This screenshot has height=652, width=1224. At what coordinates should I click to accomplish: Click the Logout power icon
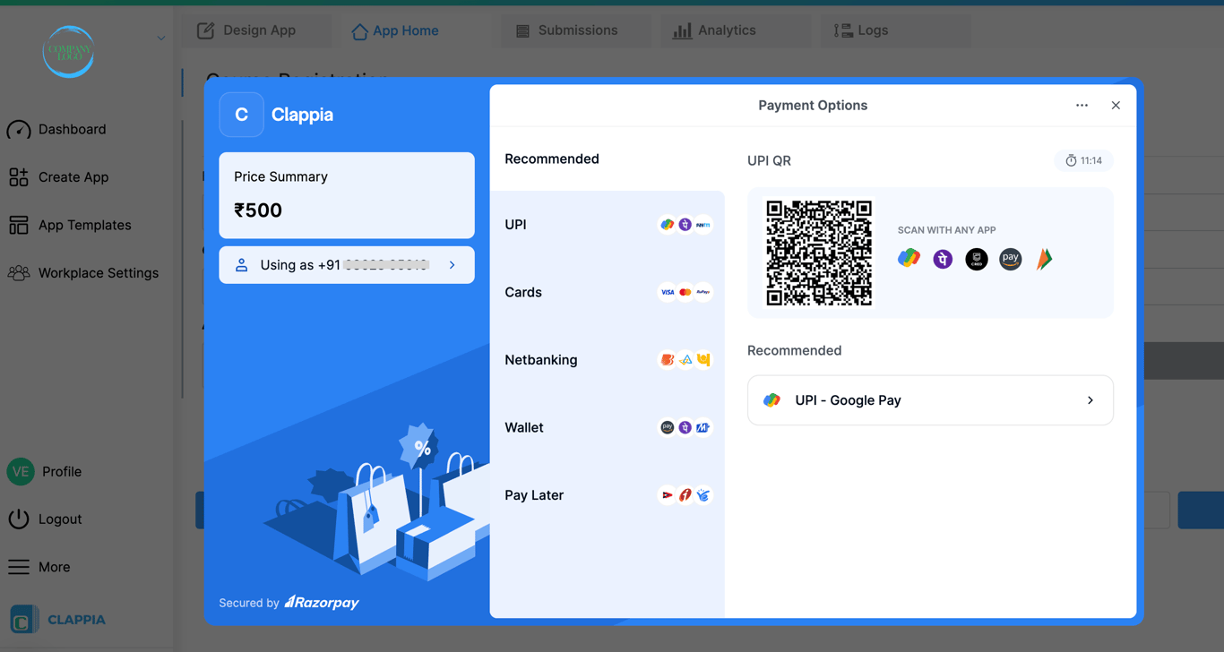(x=19, y=519)
